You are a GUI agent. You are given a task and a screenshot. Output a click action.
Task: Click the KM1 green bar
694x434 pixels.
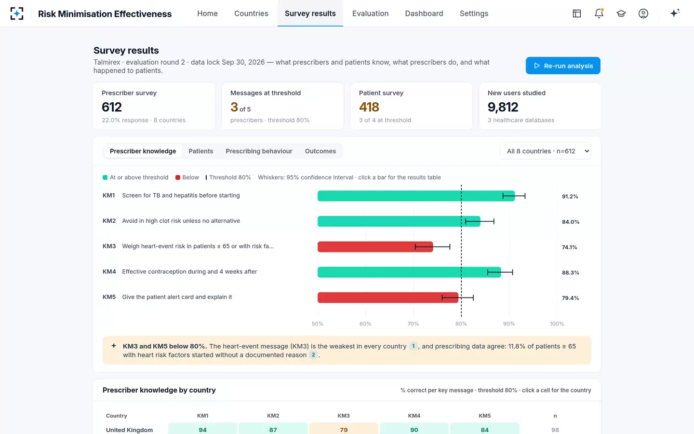(x=416, y=196)
